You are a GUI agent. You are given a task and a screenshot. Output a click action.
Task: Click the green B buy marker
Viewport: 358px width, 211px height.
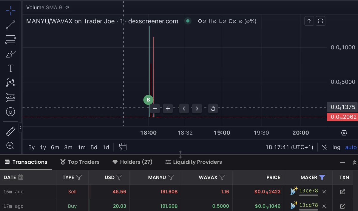tap(148, 100)
